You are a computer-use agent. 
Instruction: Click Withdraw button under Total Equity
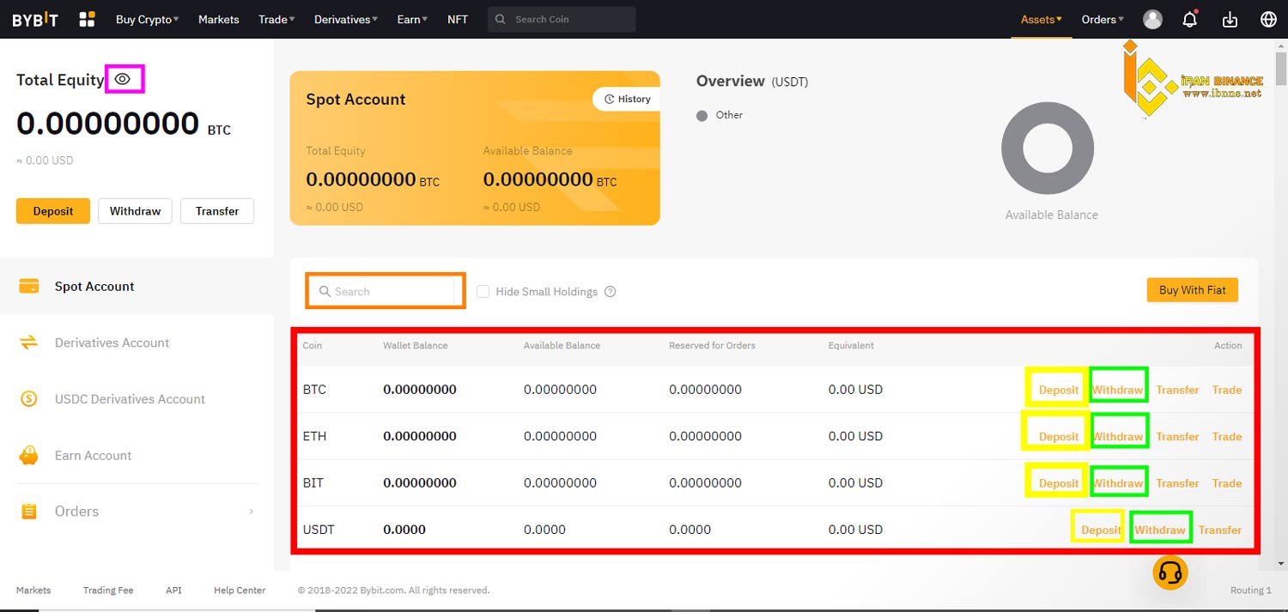pos(135,211)
